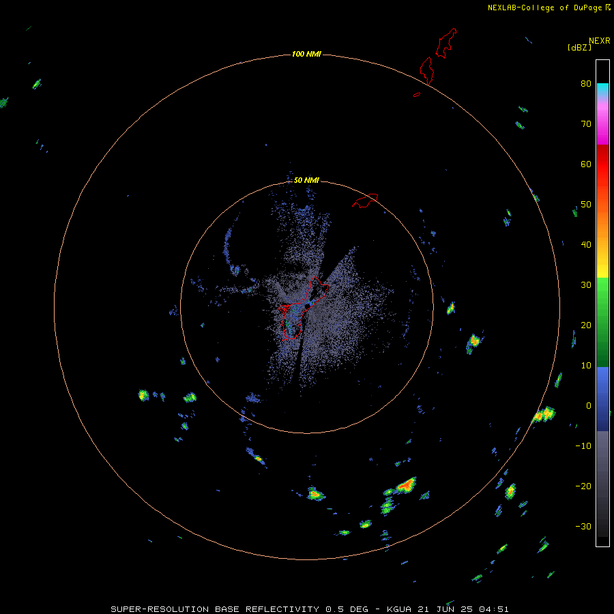Click the -20 value on the dBZ scale
The image size is (614, 614).
[583, 486]
